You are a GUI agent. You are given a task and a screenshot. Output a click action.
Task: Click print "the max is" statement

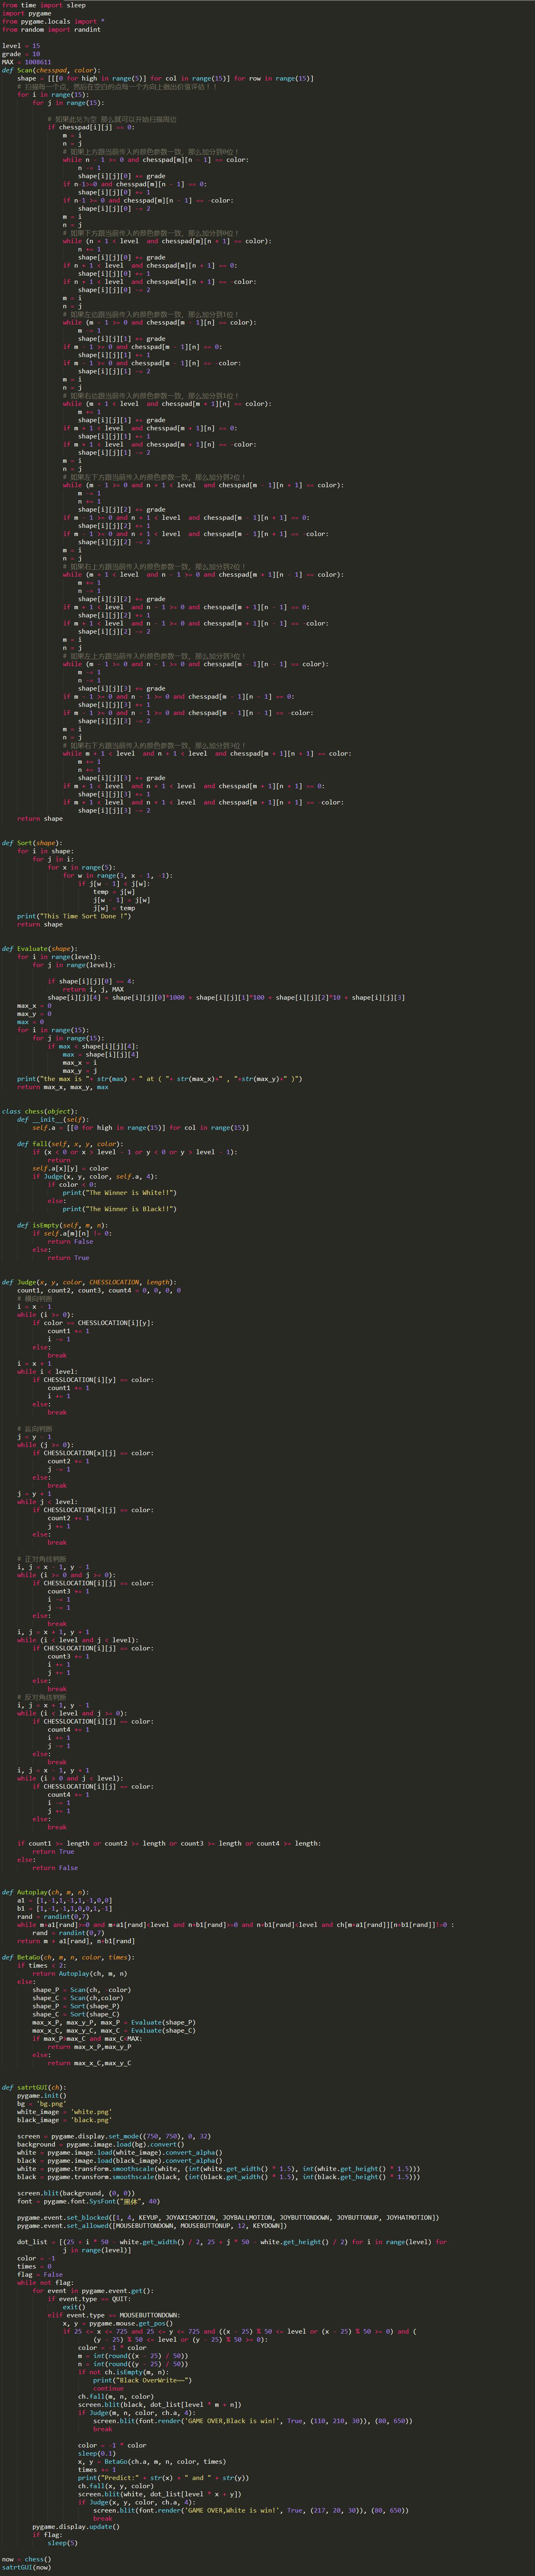(160, 1078)
